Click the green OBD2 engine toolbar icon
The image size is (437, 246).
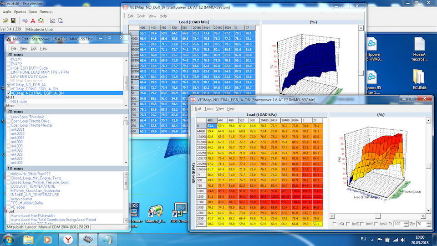click(x=41, y=20)
